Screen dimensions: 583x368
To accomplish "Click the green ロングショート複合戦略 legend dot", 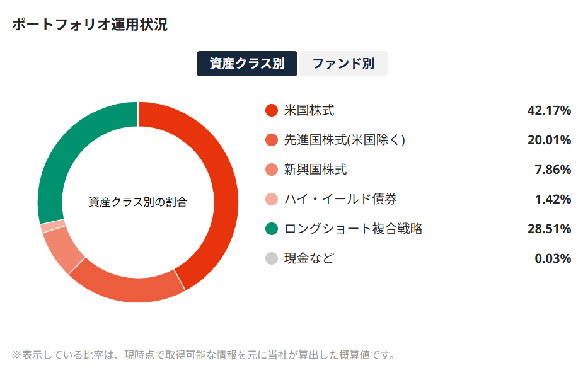I will [x=271, y=229].
